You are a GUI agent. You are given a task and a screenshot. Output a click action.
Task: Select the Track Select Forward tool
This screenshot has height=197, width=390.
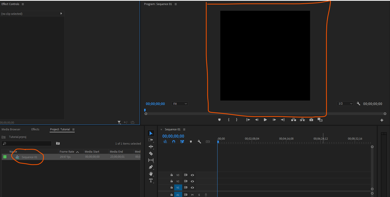pyautogui.click(x=151, y=140)
